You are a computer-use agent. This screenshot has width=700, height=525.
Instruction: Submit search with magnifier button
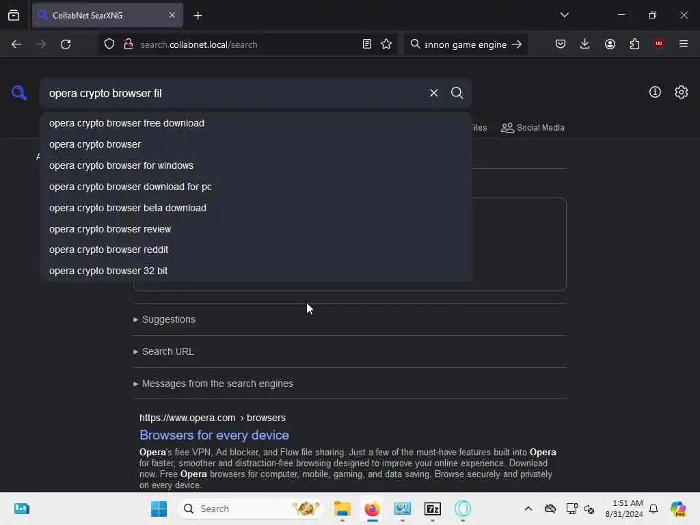tap(457, 93)
